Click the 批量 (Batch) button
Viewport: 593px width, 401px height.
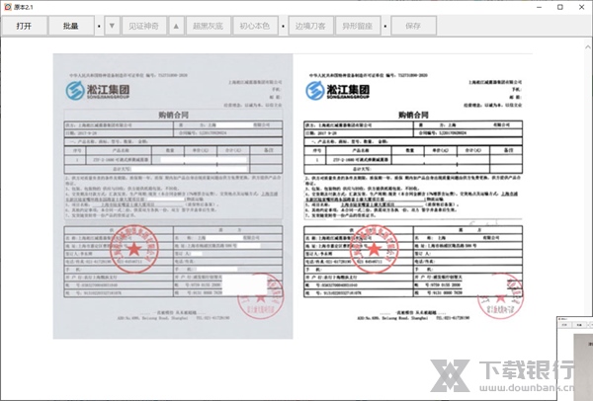[71, 26]
